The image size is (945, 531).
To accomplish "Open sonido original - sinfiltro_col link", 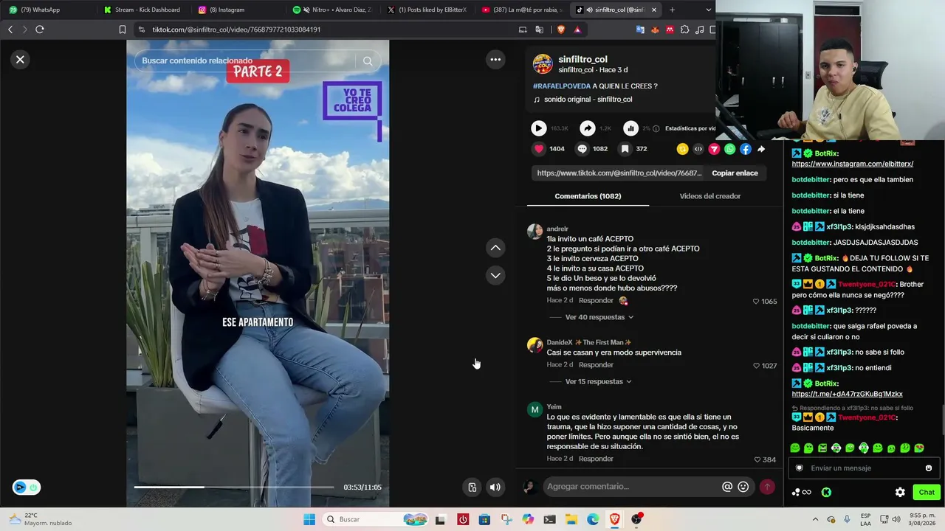I will 588,100.
